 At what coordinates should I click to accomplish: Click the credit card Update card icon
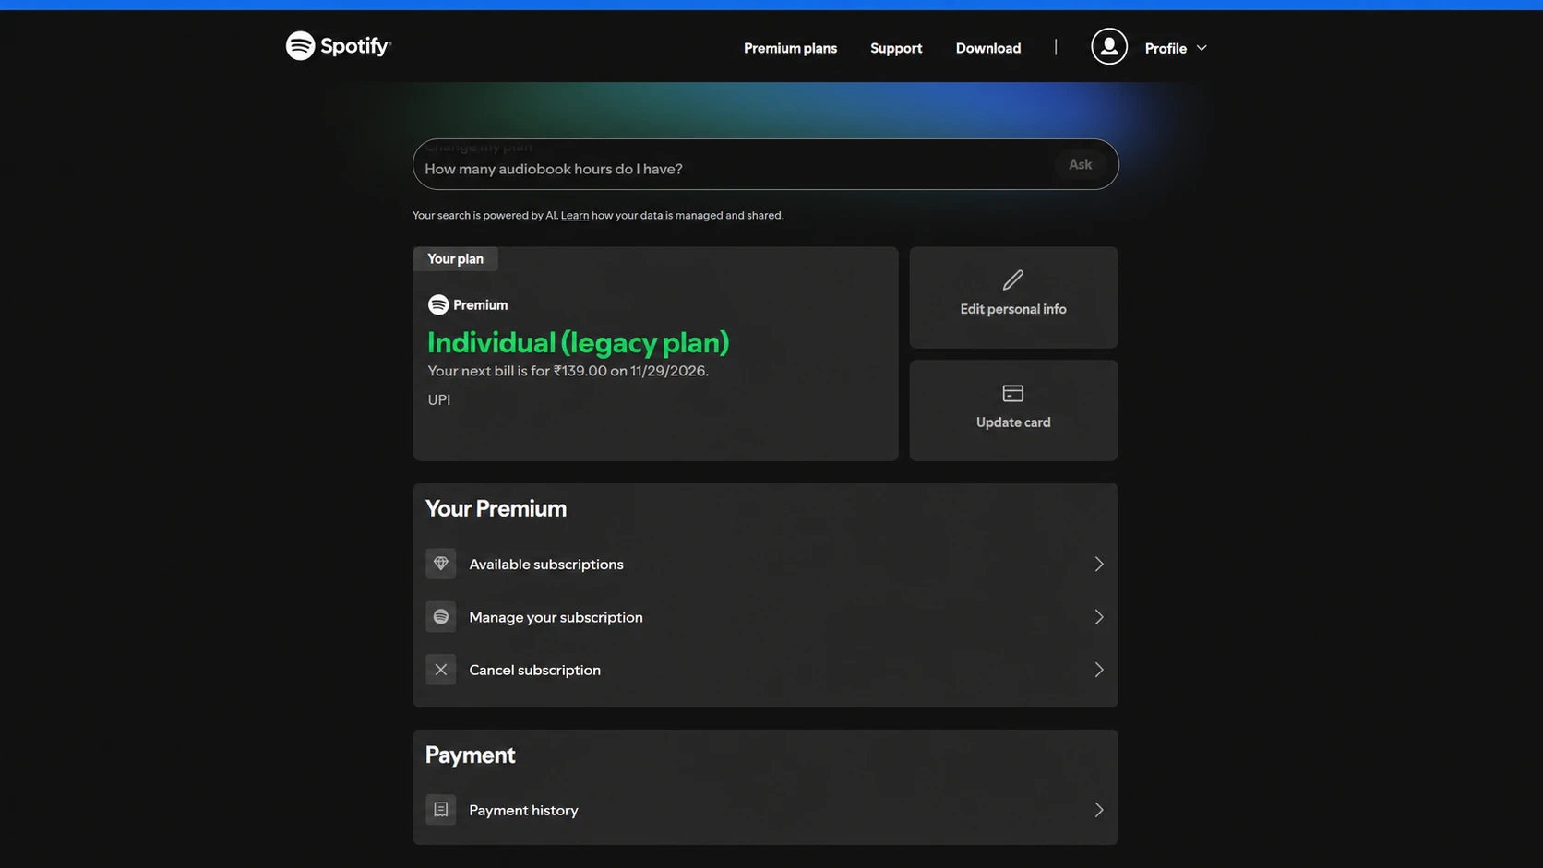1013,393
